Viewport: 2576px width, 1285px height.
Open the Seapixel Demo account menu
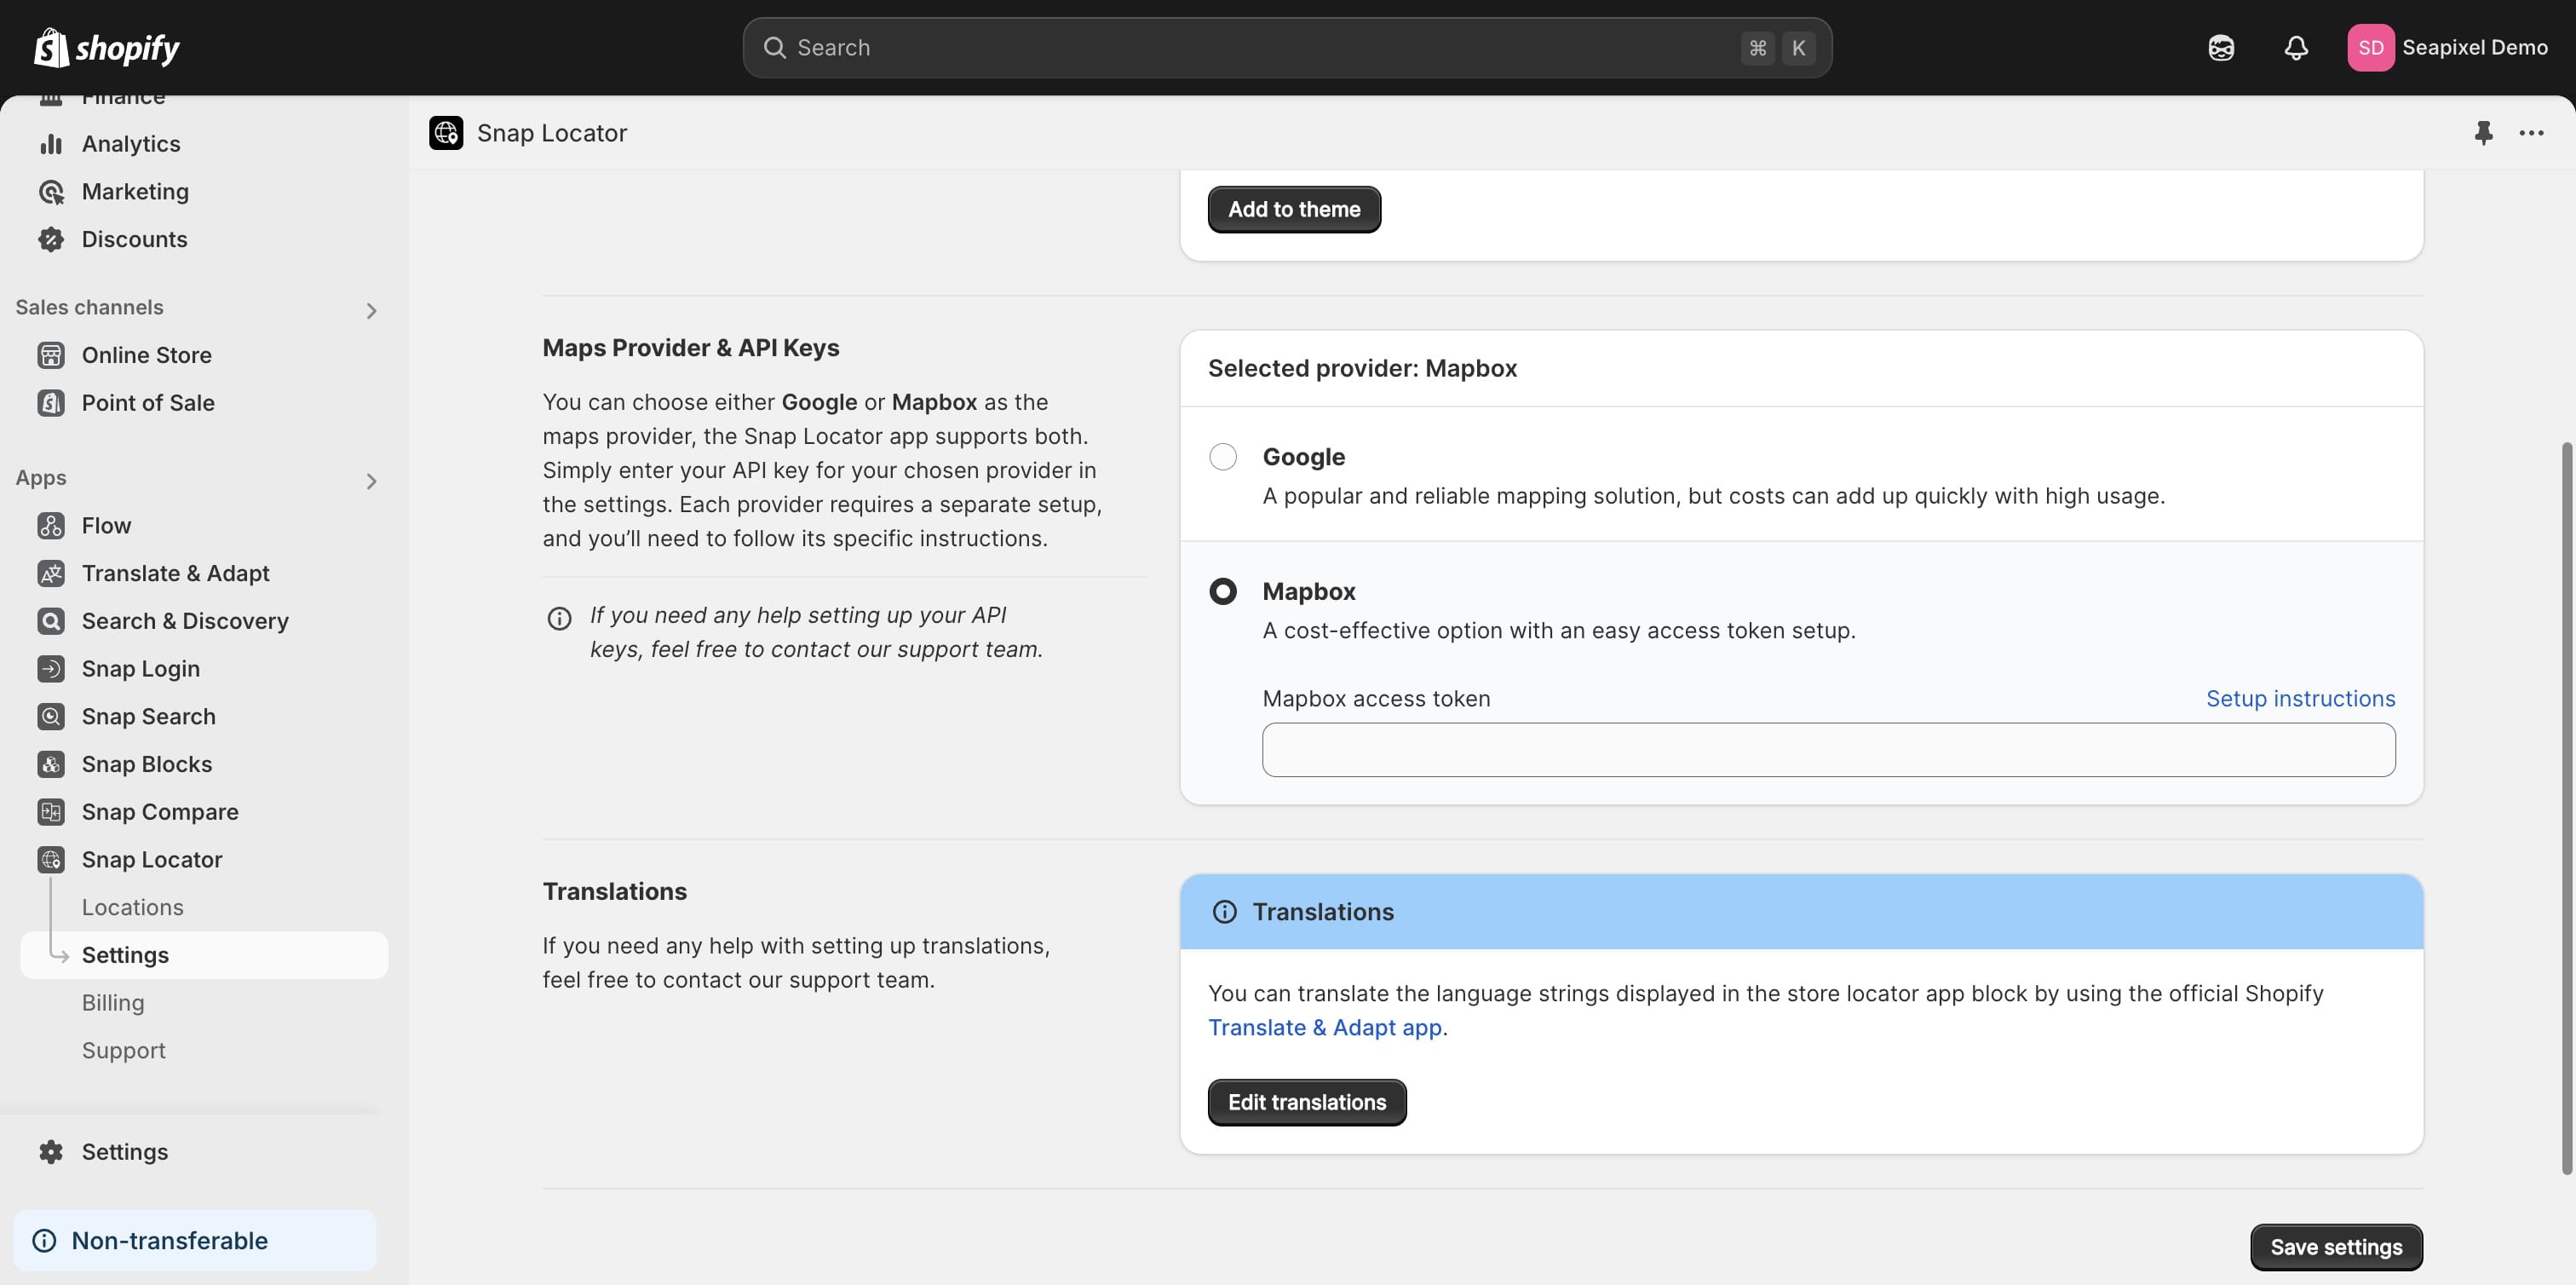click(2447, 47)
